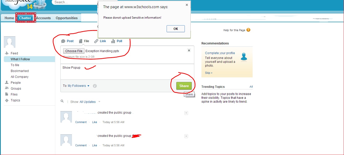
Task: Click the People person icon
Action: [x=7, y=82]
